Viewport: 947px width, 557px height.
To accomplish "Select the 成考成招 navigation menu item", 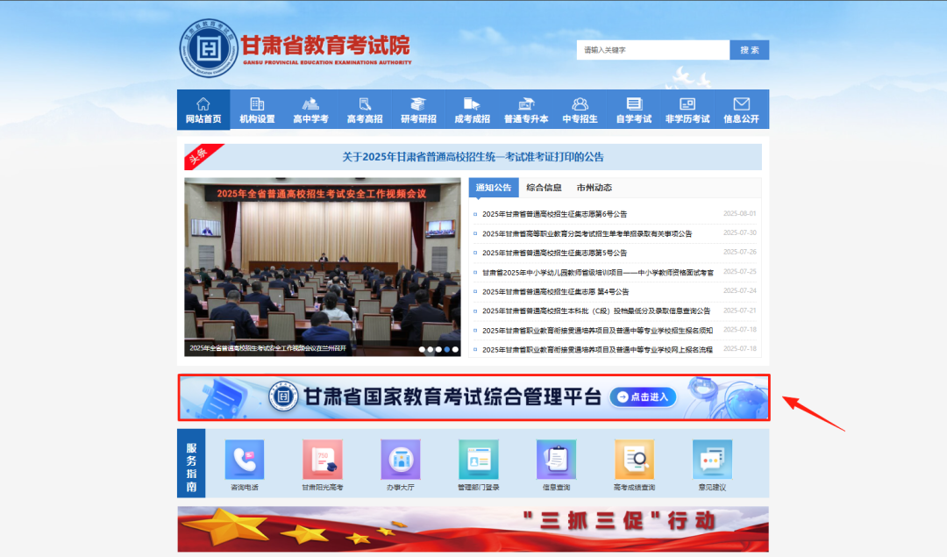I will pos(472,109).
